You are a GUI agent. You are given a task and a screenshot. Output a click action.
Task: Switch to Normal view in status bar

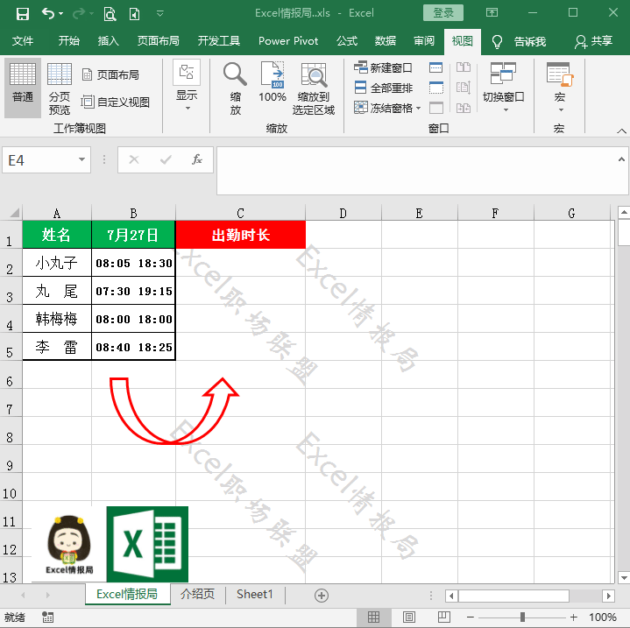point(373,617)
